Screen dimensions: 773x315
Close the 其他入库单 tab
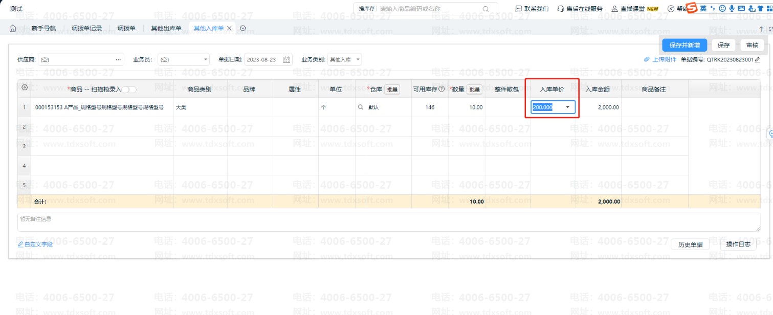pos(230,29)
